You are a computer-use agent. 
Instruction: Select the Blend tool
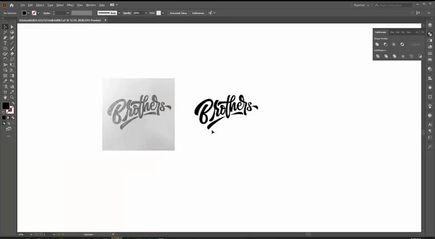(12, 81)
